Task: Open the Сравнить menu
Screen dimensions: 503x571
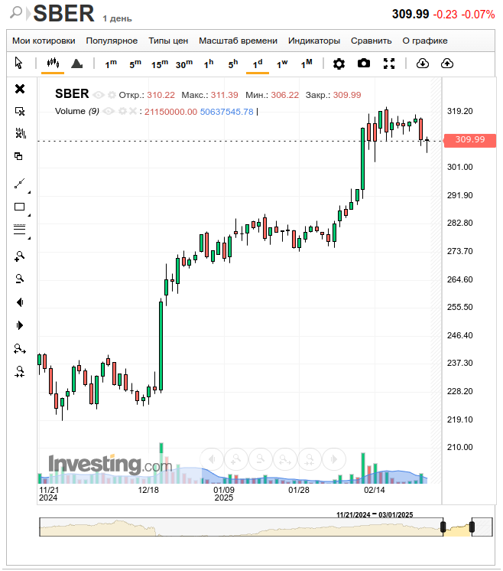Action: pos(371,41)
